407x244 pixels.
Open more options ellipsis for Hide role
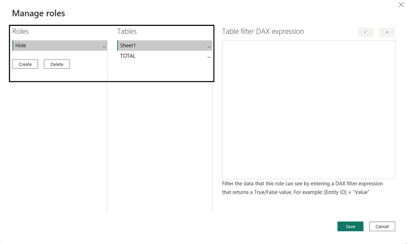pyautogui.click(x=104, y=47)
